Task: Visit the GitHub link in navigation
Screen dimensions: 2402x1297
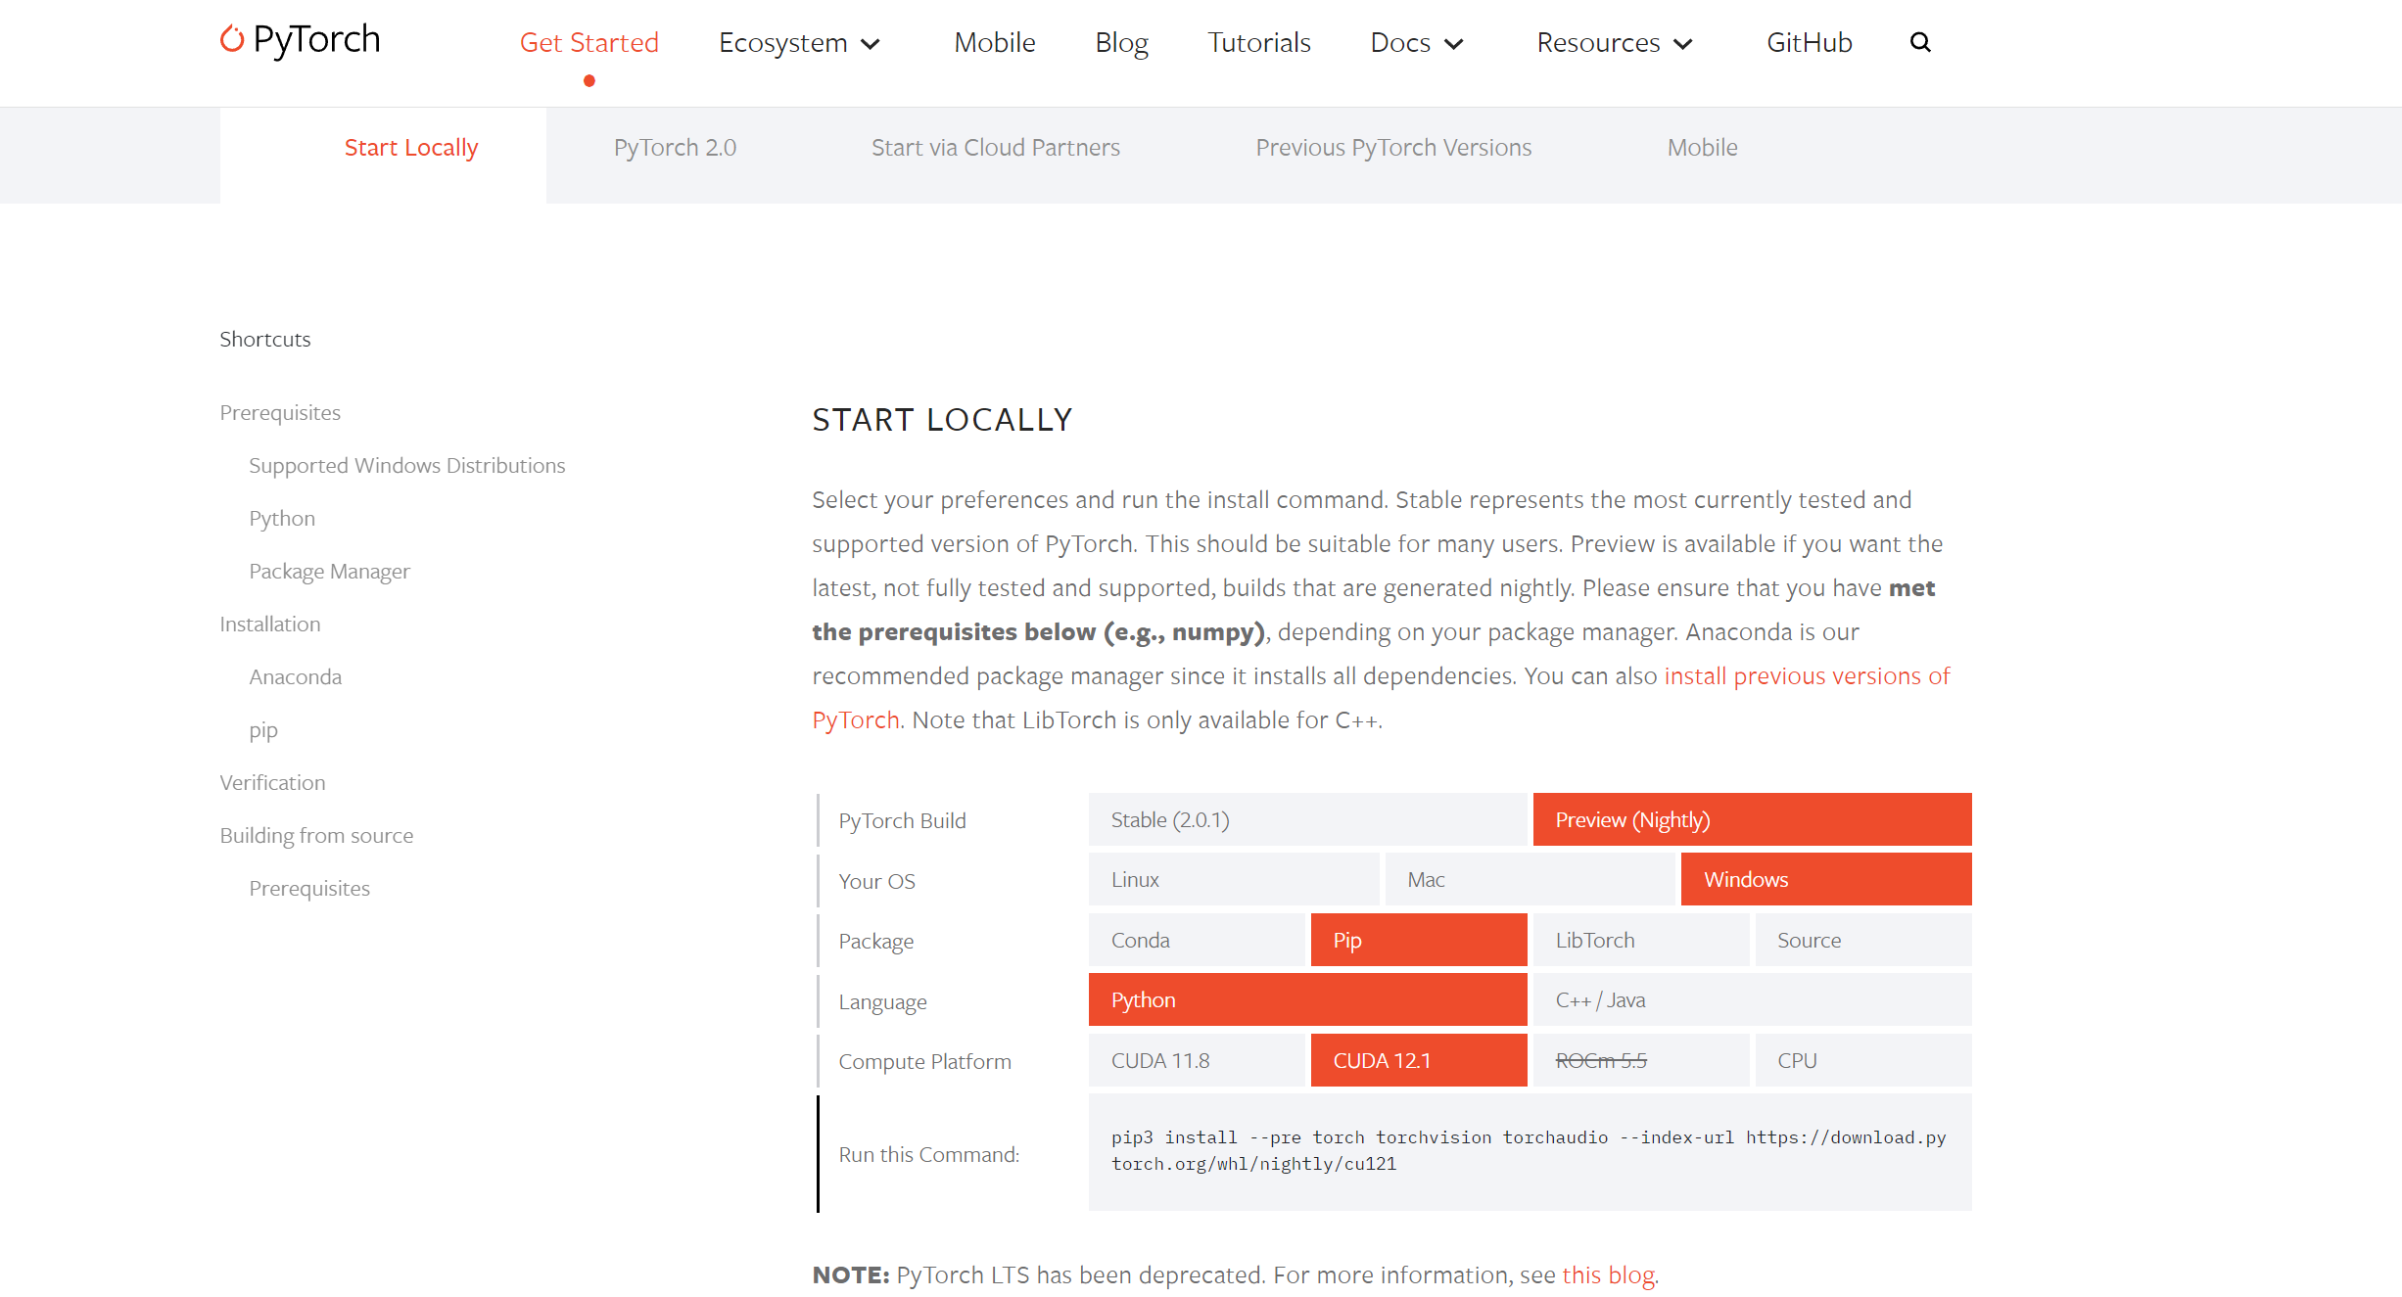Action: pos(1810,43)
